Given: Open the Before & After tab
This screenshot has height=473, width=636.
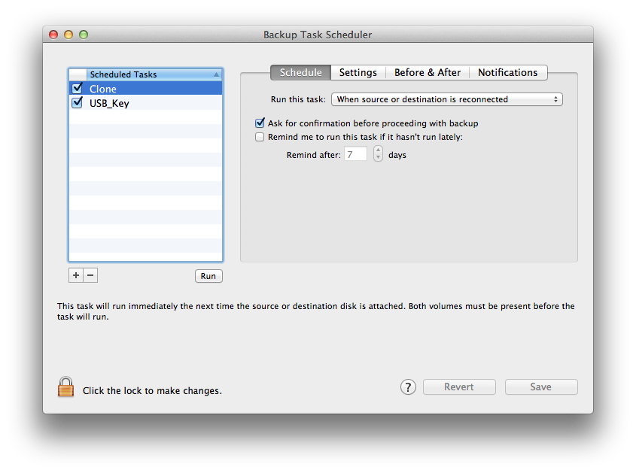Looking at the screenshot, I should [x=428, y=72].
